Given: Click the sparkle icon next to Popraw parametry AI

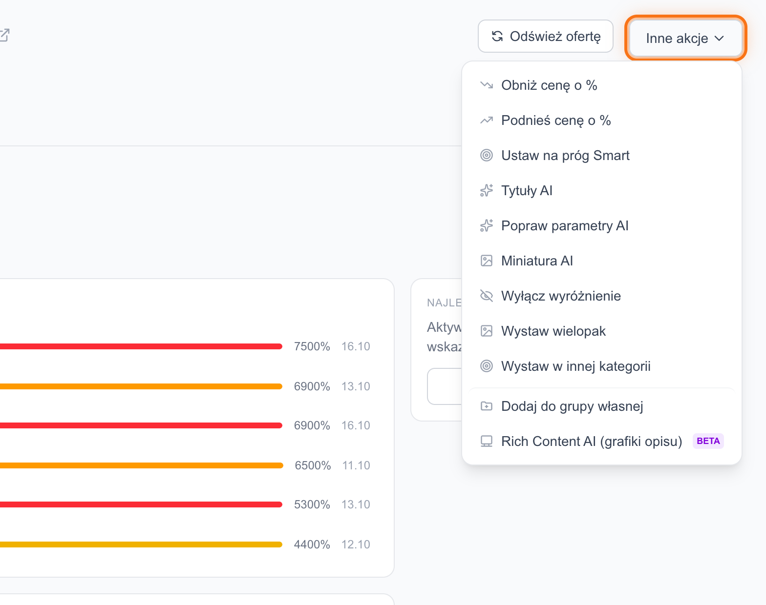Looking at the screenshot, I should [x=487, y=226].
